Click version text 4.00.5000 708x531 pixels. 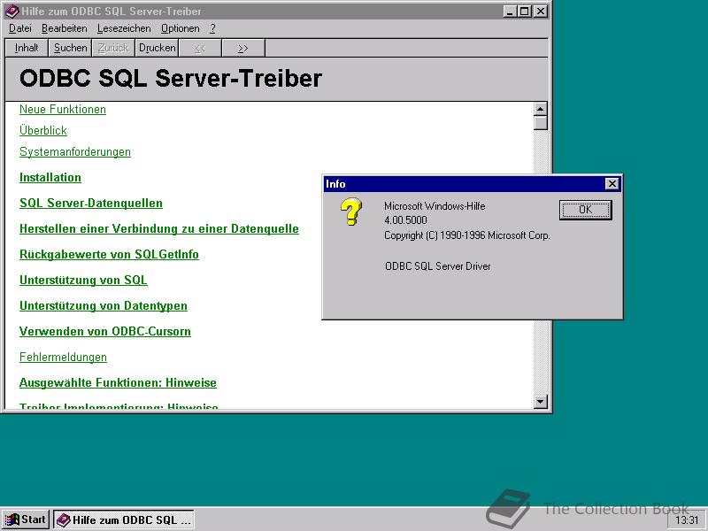tap(405, 220)
